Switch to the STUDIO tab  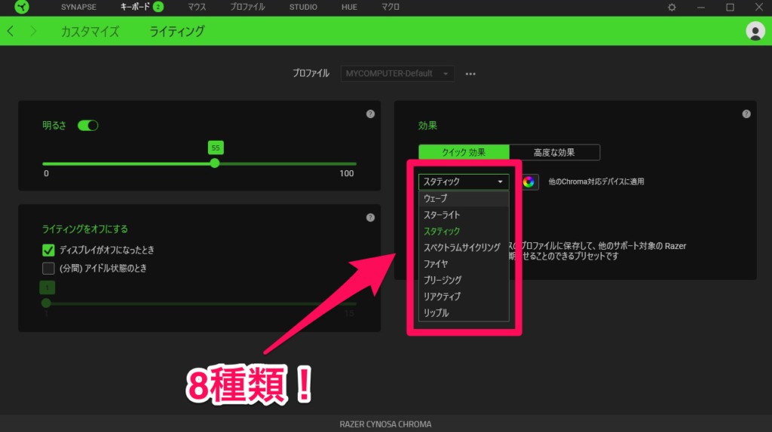(x=303, y=7)
